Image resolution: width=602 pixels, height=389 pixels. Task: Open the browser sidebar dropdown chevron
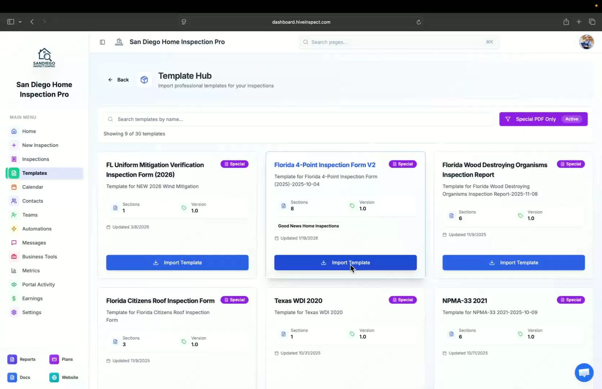pyautogui.click(x=21, y=22)
